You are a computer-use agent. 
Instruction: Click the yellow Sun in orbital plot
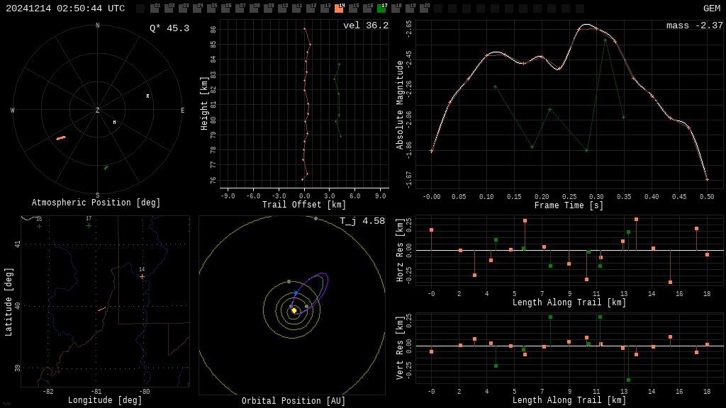pyautogui.click(x=294, y=310)
